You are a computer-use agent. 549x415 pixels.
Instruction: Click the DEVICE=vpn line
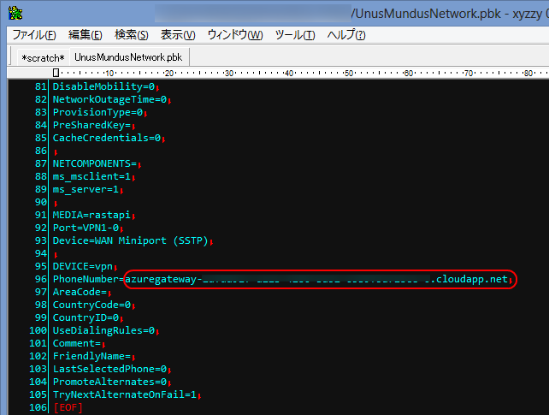(x=83, y=266)
